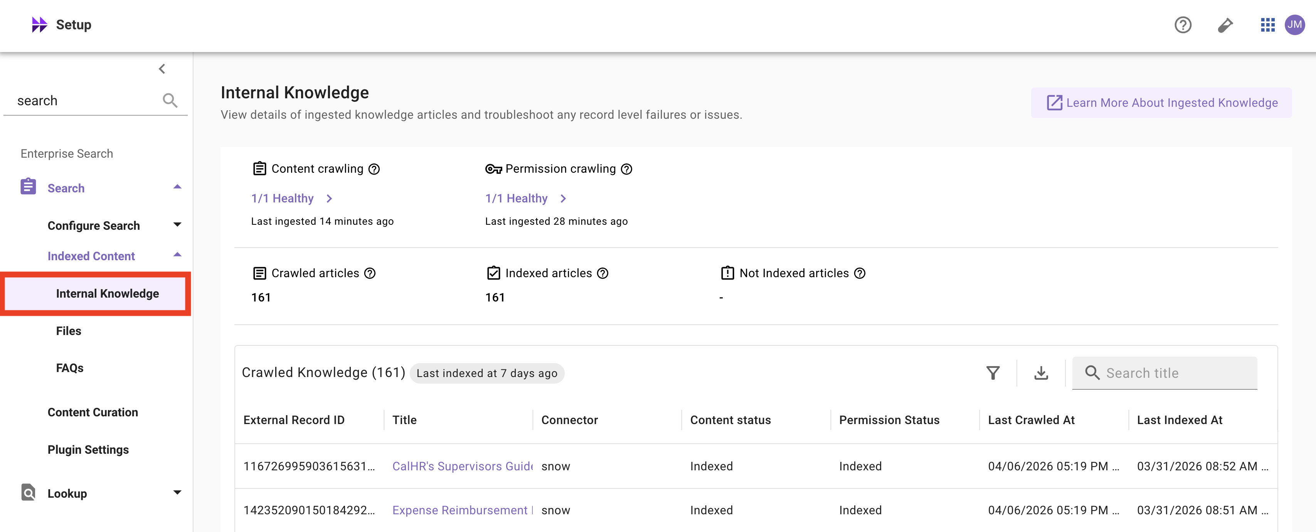
Task: Open 1/1 Healthy link under Content crawling
Action: tap(282, 198)
